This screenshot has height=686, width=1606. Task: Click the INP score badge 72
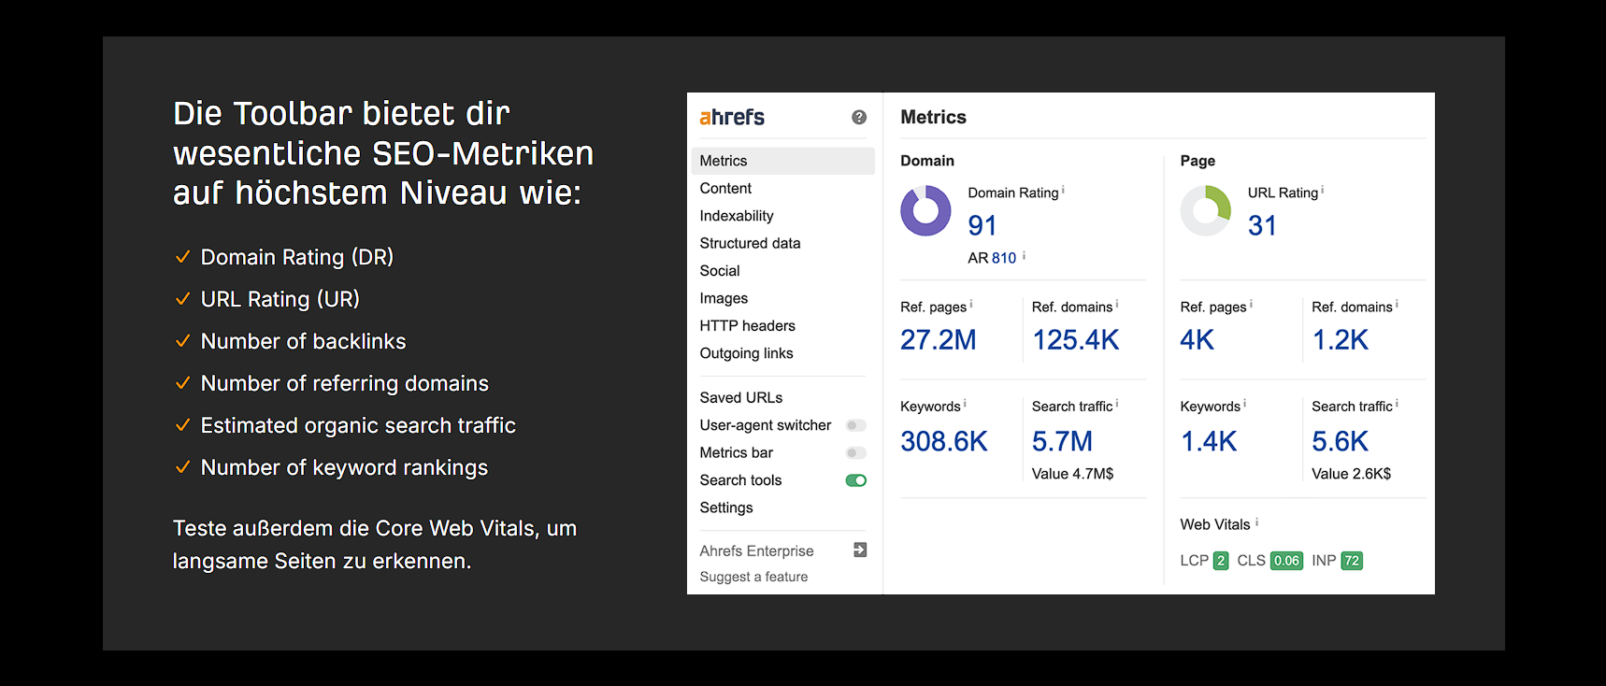pyautogui.click(x=1352, y=561)
